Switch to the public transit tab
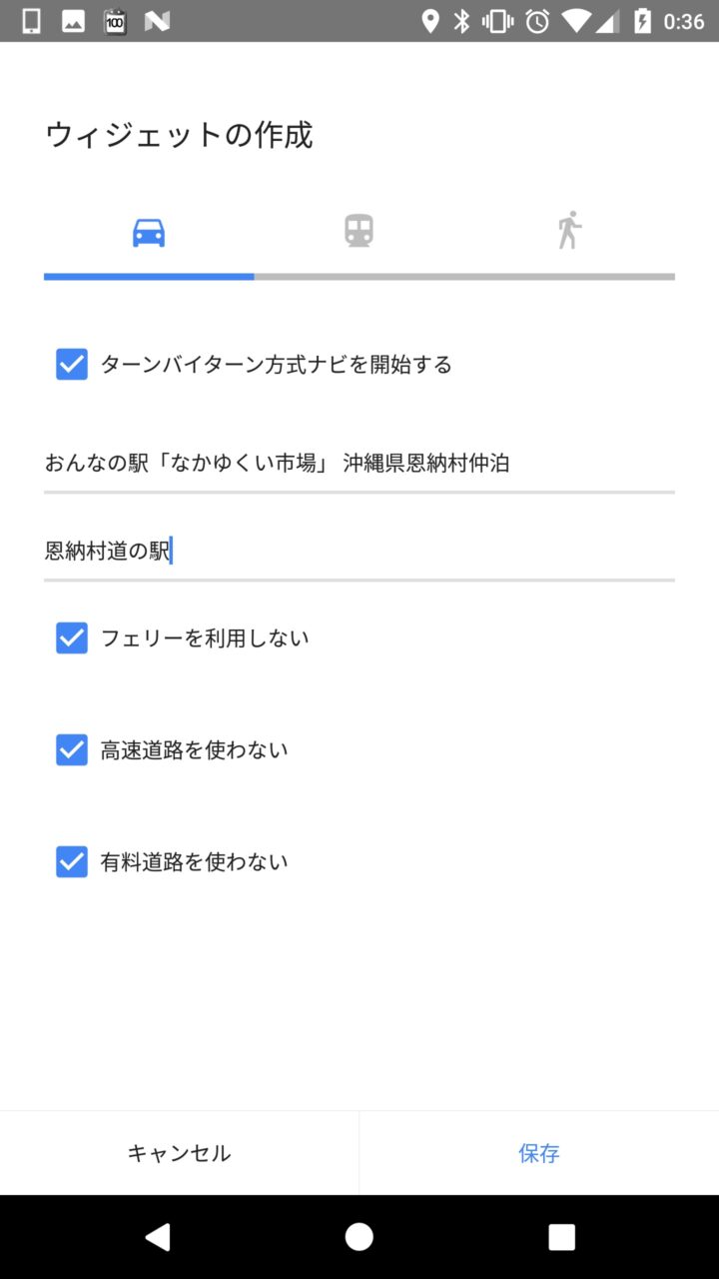The height and width of the screenshot is (1279, 719). (x=359, y=231)
